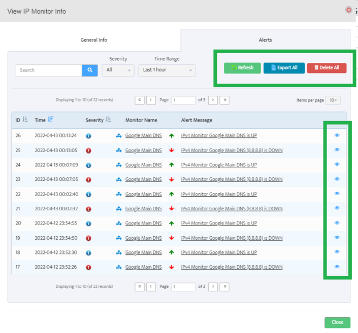358x333 pixels.
Task: Delete all alerts
Action: [327, 68]
